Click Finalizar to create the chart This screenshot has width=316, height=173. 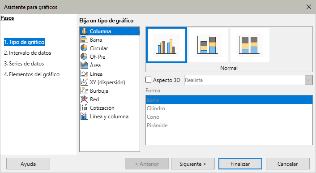pos(240,164)
